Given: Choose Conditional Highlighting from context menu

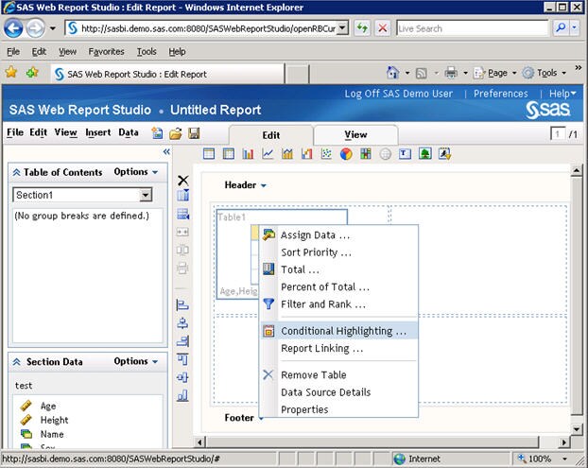Looking at the screenshot, I should [343, 331].
